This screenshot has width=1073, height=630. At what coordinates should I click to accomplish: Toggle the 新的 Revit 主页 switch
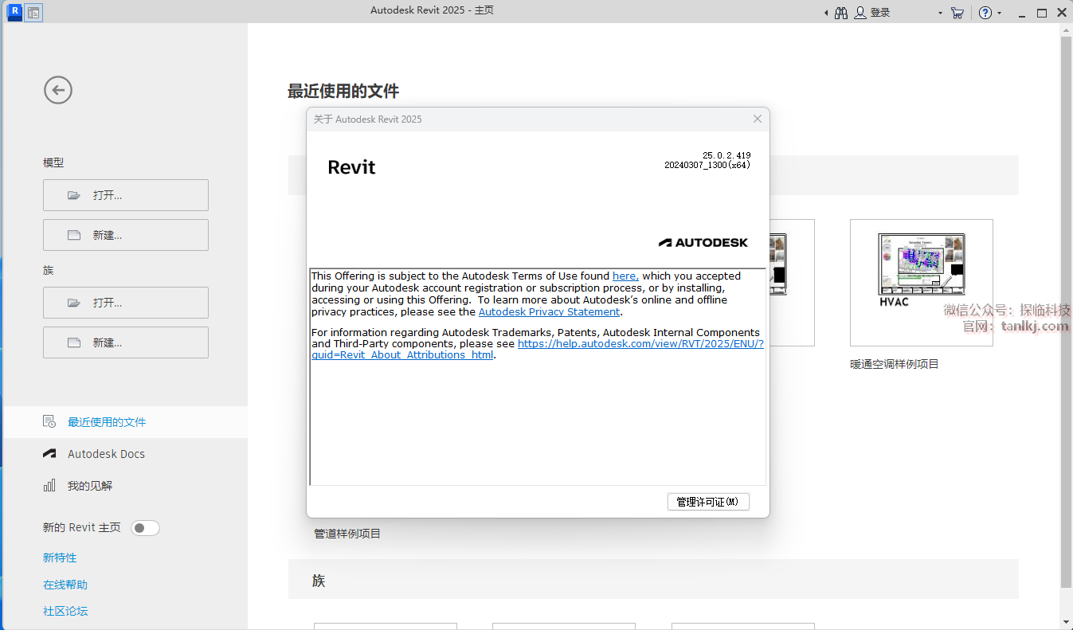pyautogui.click(x=145, y=528)
